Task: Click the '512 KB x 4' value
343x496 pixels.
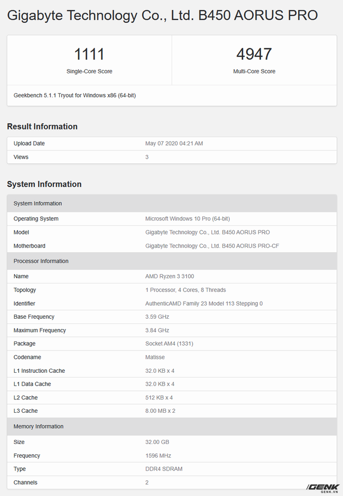Action: pyautogui.click(x=159, y=398)
